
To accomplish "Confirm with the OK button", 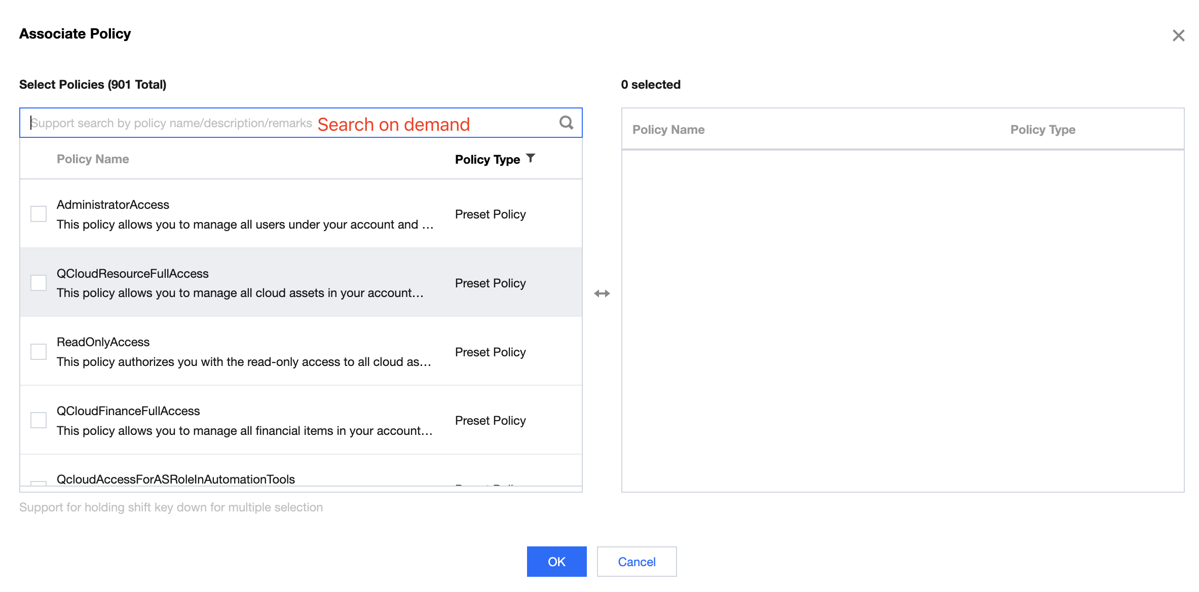I will tap(556, 562).
